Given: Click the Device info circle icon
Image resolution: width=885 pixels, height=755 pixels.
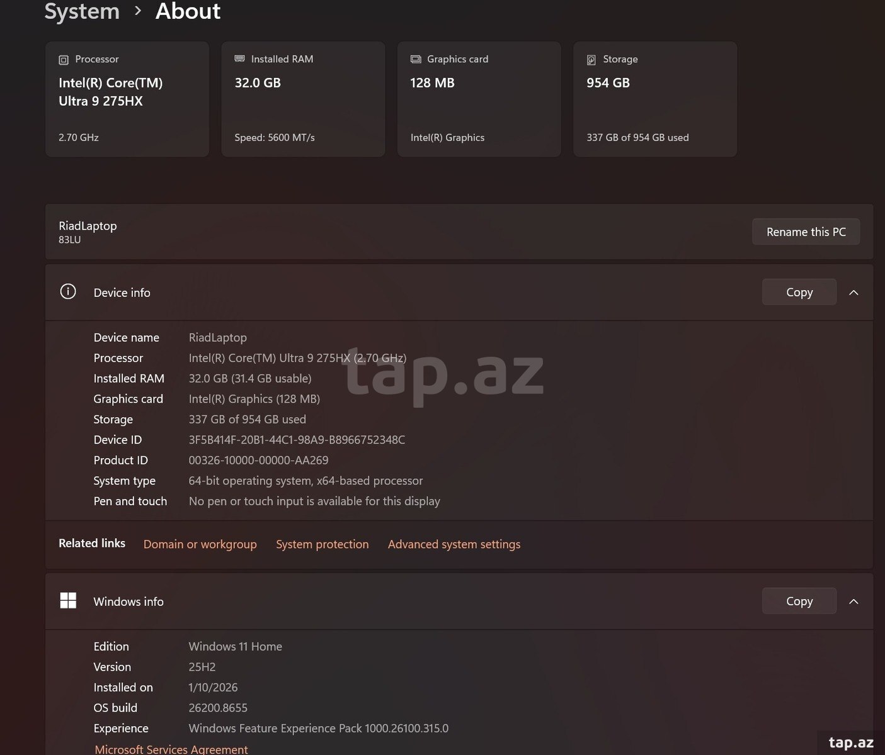Looking at the screenshot, I should [68, 291].
